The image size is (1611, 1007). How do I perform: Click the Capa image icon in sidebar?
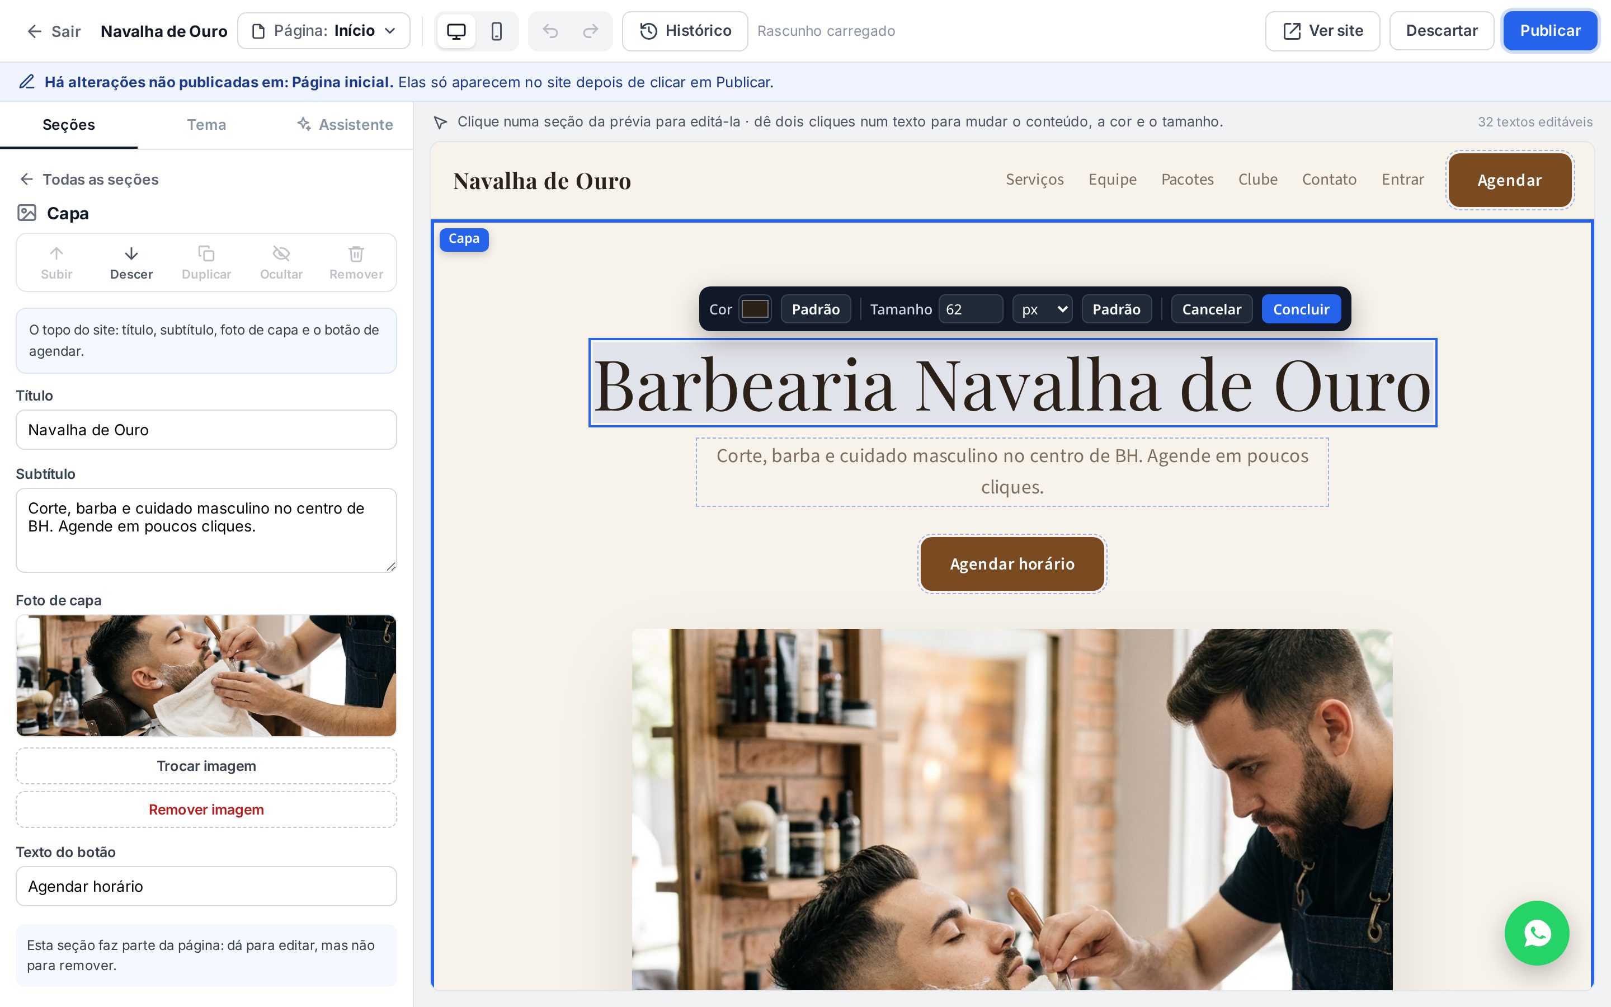click(27, 213)
